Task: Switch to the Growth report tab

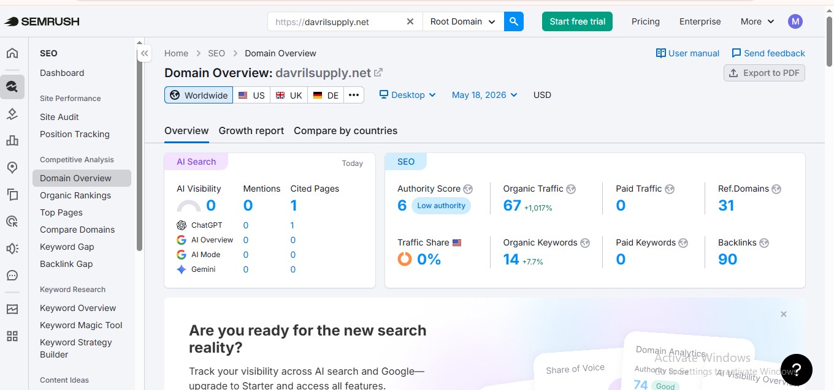Action: pos(251,130)
